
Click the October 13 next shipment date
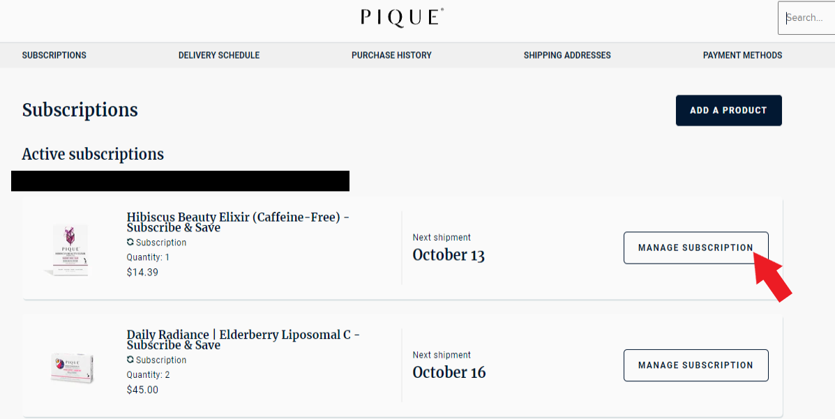pyautogui.click(x=449, y=255)
